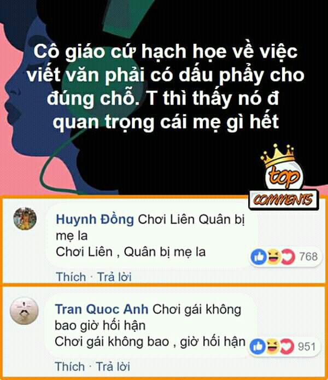
Task: Click the comment text 'Chơi Liên , Quân bị mẹ la'
Action: click(x=131, y=252)
